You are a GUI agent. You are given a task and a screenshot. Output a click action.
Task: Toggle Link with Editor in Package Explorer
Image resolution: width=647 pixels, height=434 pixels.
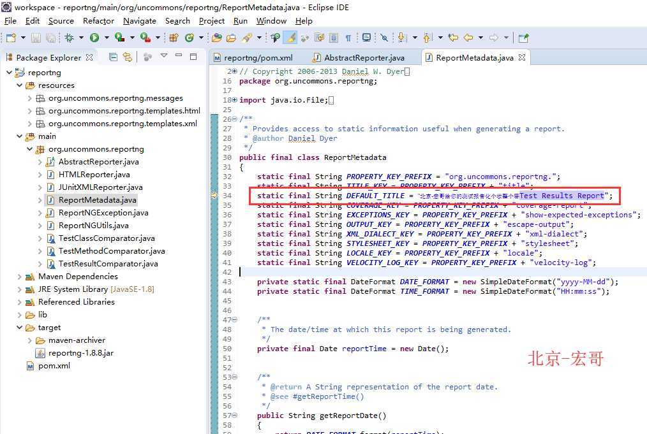128,57
